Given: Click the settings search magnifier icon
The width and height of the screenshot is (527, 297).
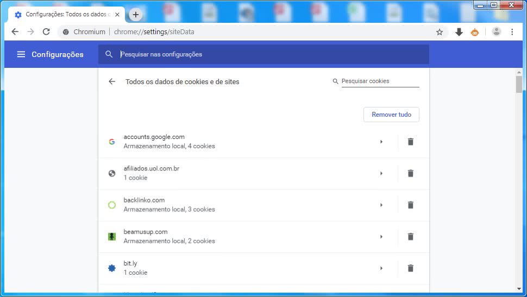Looking at the screenshot, I should click(109, 54).
